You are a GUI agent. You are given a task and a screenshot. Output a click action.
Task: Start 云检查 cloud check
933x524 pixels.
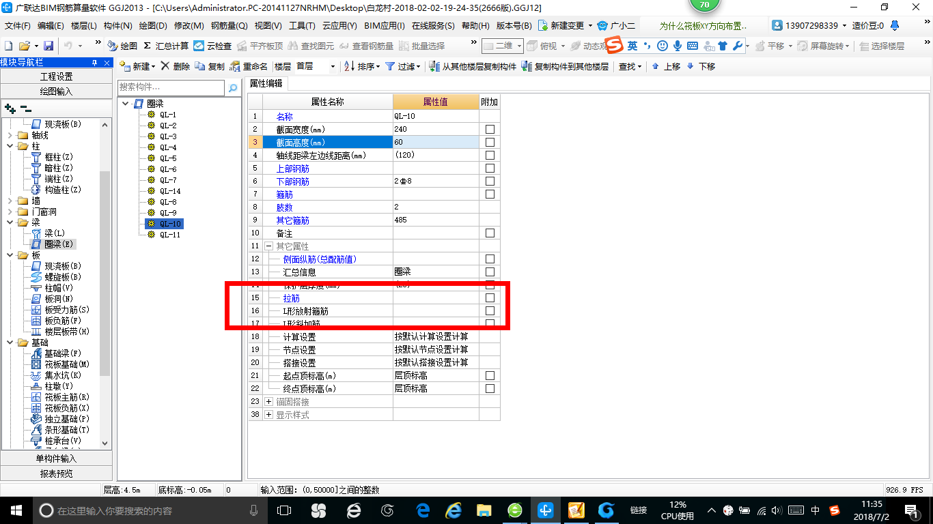click(x=212, y=46)
